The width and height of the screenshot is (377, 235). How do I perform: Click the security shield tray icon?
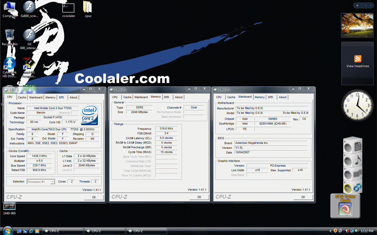click(335, 231)
